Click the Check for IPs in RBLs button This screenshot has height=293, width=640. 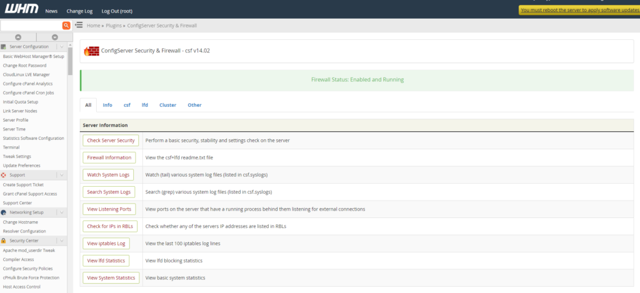click(110, 226)
